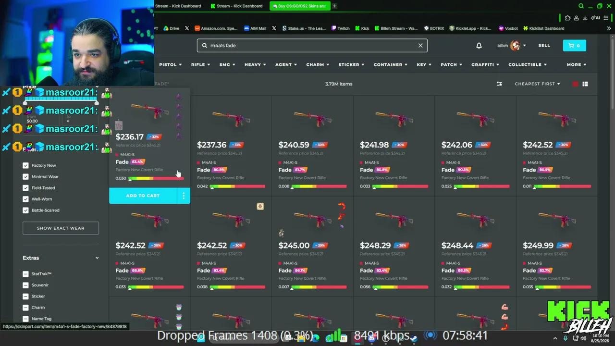Open the Drive bookmark

pos(171,28)
